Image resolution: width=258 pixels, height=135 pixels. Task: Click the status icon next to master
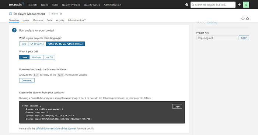[61, 14]
